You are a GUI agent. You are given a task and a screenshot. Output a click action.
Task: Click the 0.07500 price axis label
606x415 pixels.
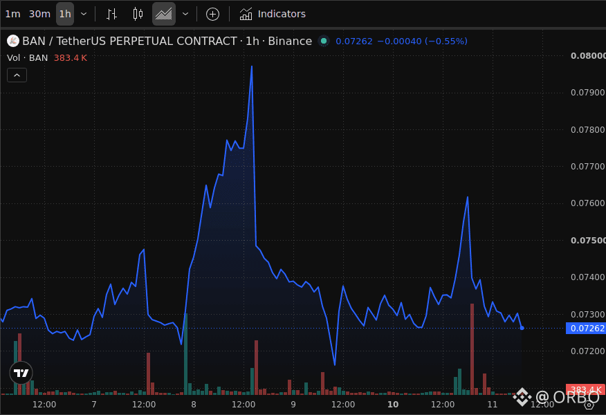click(588, 240)
